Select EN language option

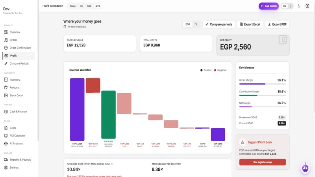coord(285,6)
